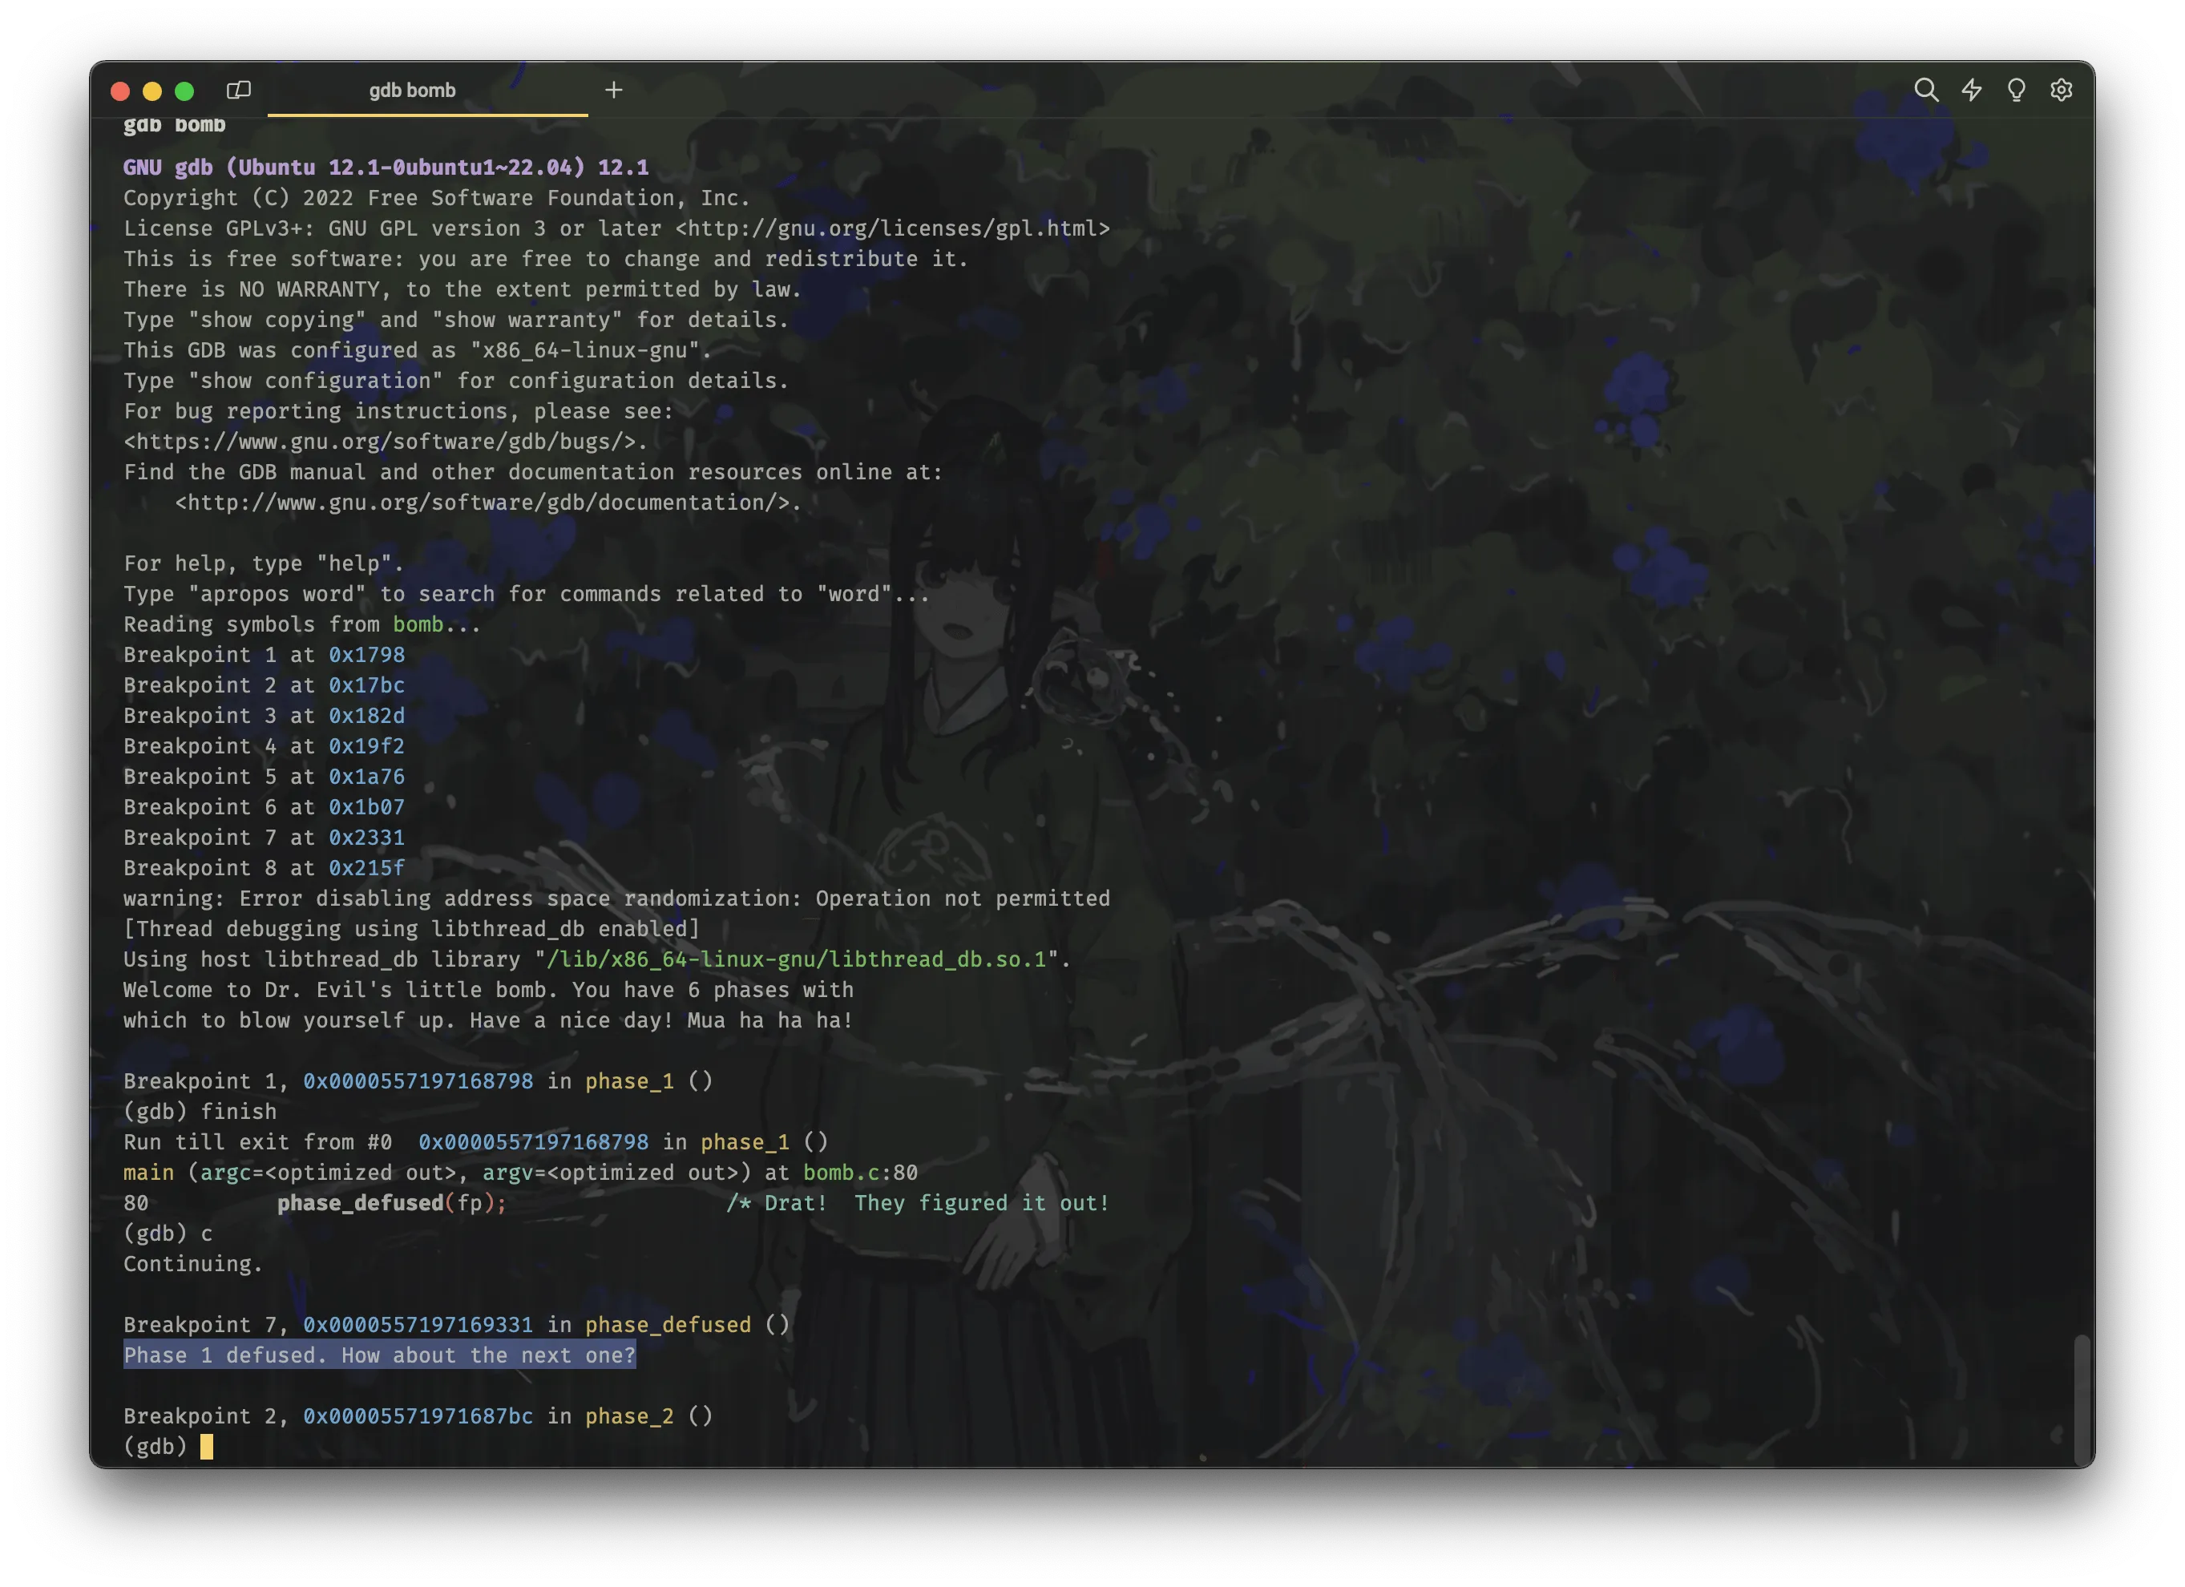Click address 0x00005571971687bc in Breakpoint 2 line
This screenshot has width=2185, height=1587.
click(418, 1415)
